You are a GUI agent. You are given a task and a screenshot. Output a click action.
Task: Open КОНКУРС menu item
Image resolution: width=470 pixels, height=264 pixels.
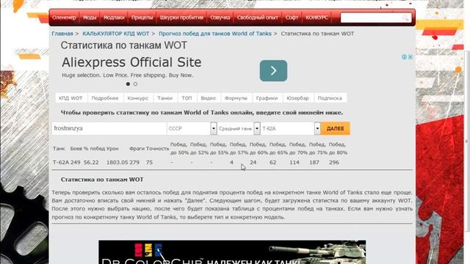click(317, 18)
